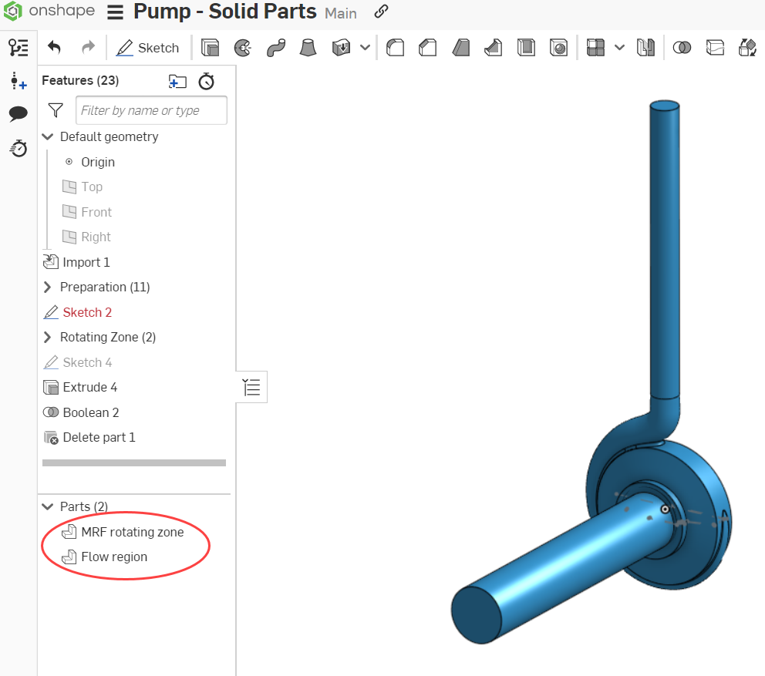Select the Boolean tool in toolbar
765x676 pixels.
point(682,48)
